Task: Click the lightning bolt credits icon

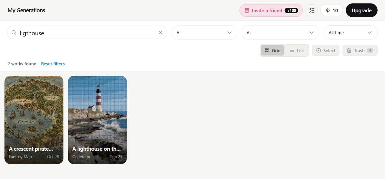Action: click(328, 10)
